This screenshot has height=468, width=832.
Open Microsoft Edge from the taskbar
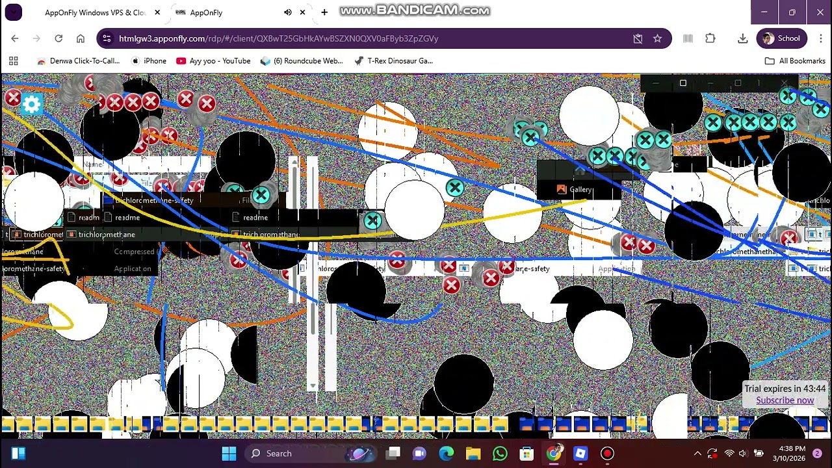tap(446, 454)
